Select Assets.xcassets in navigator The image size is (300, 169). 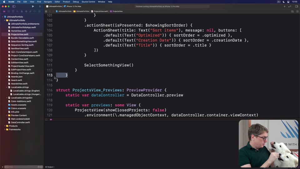pos(18,105)
